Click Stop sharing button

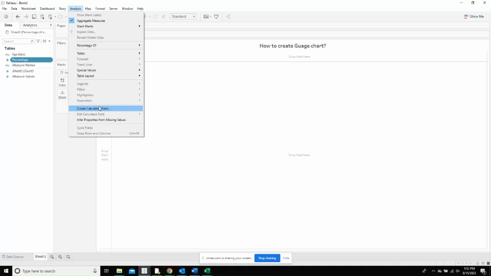(267, 258)
